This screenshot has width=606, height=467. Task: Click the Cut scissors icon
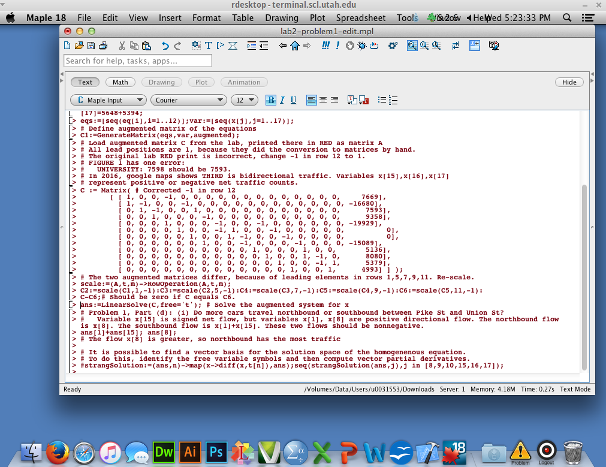click(122, 46)
